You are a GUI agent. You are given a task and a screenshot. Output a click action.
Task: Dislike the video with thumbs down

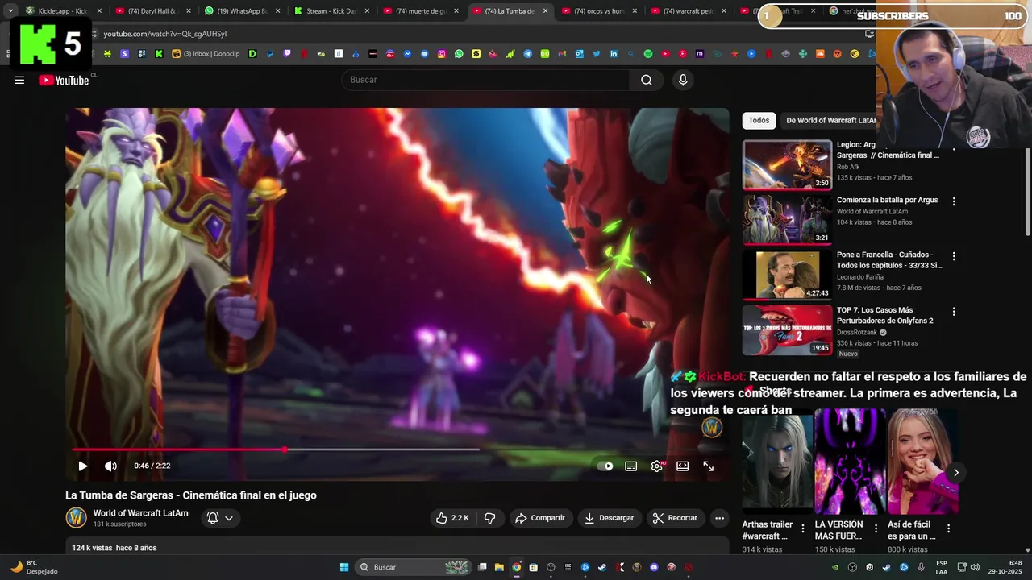point(489,518)
